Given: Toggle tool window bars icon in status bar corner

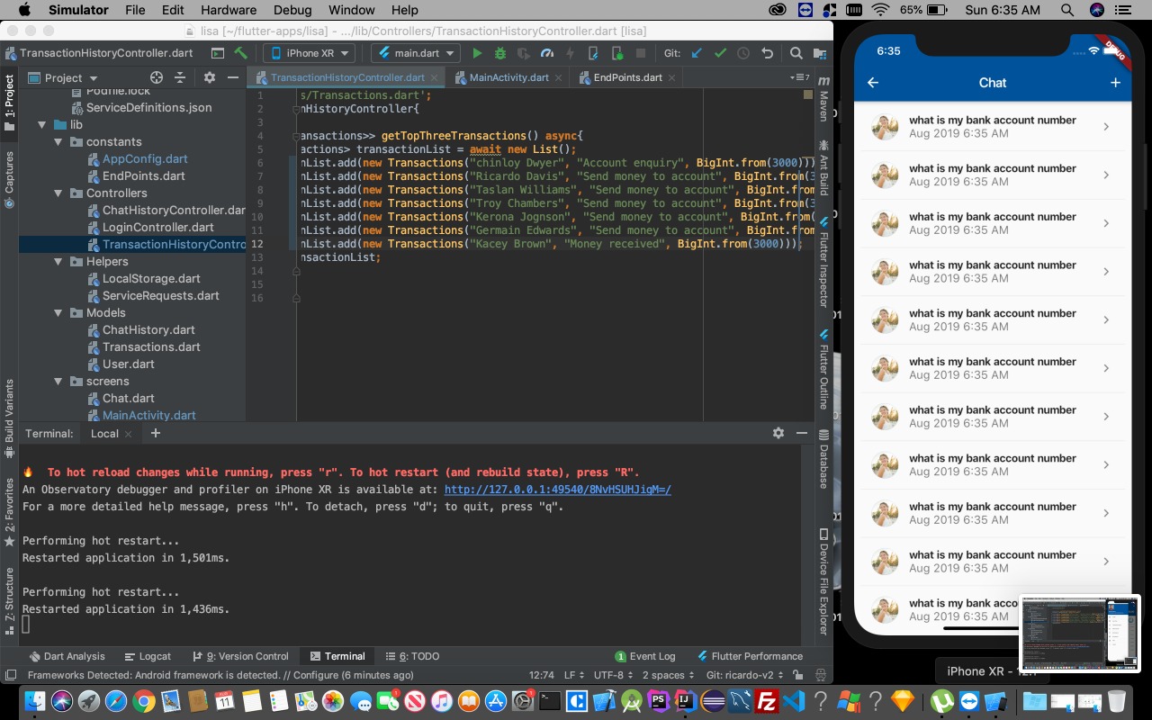Looking at the screenshot, I should click(x=10, y=675).
